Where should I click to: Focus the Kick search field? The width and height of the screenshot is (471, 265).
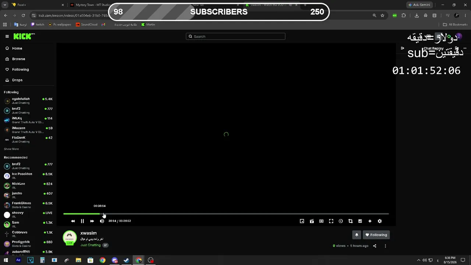pos(235,36)
